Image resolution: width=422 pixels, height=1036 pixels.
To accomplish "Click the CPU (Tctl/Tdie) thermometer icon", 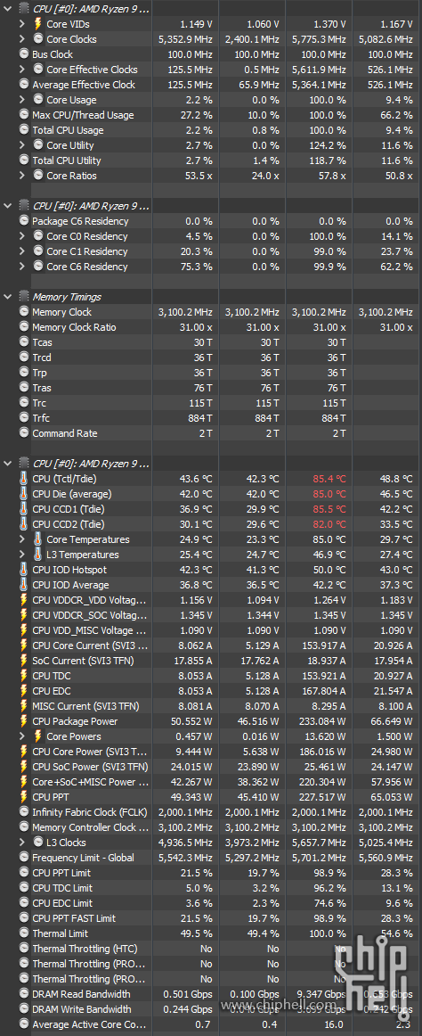I will coord(24,479).
